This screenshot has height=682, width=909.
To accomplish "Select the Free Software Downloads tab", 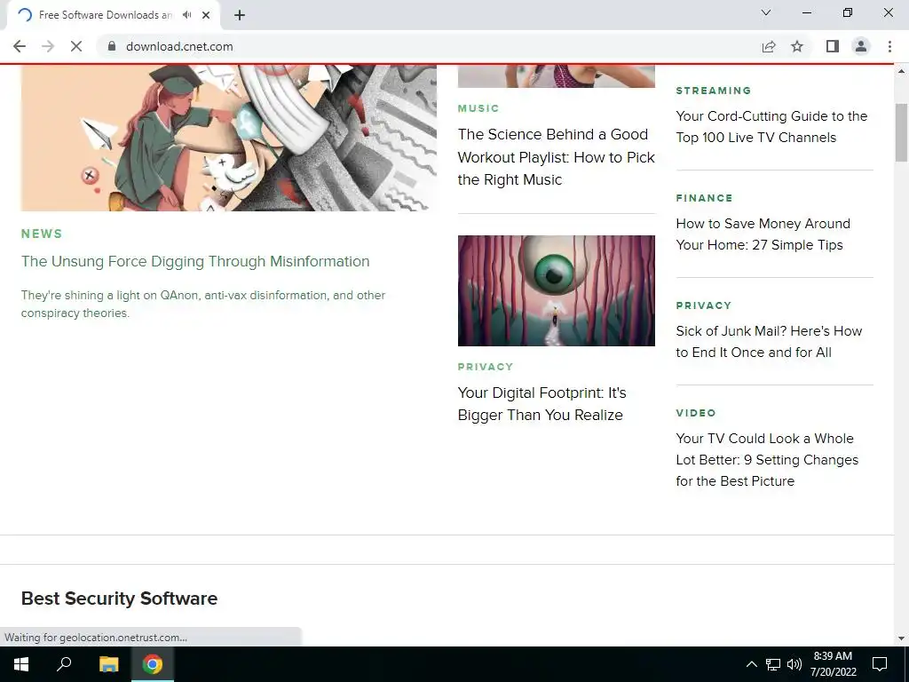I will pos(113,15).
